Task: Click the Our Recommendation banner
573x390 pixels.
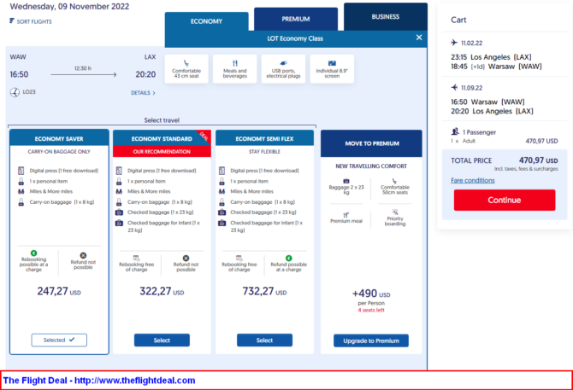Action: coord(162,152)
